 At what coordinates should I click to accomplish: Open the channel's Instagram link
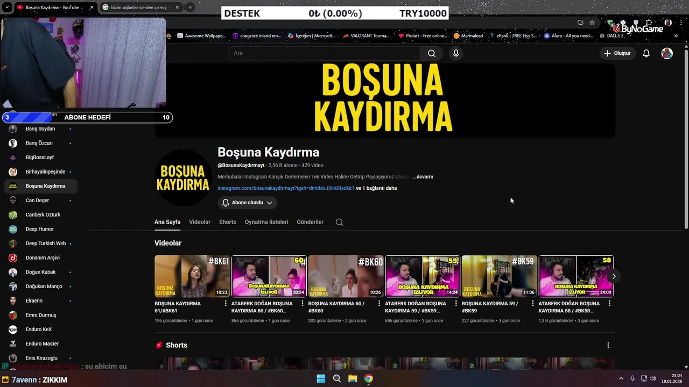tap(286, 188)
